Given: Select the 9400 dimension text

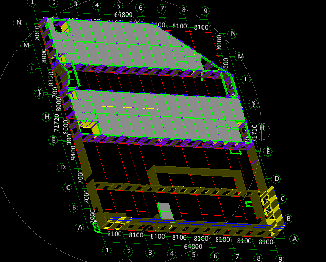Looking at the screenshot, I should coord(73,153).
